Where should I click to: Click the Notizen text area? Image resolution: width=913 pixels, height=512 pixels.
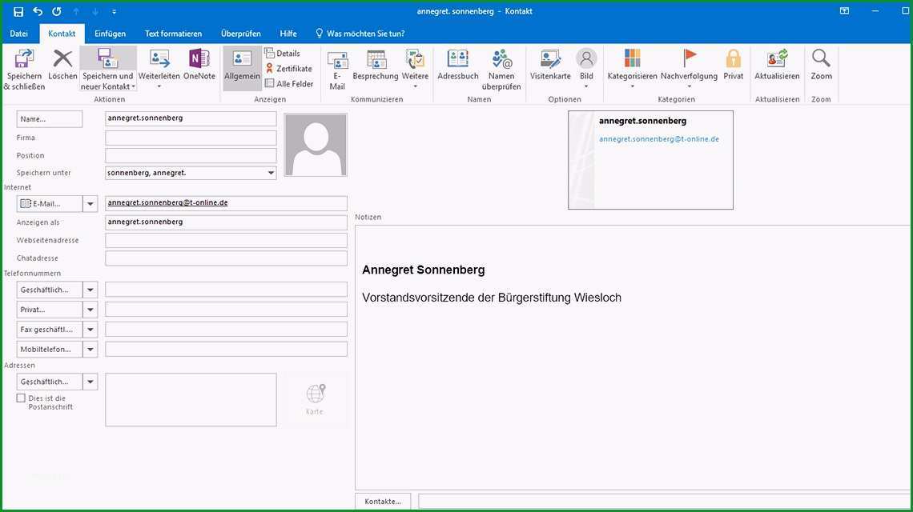[x=633, y=358]
